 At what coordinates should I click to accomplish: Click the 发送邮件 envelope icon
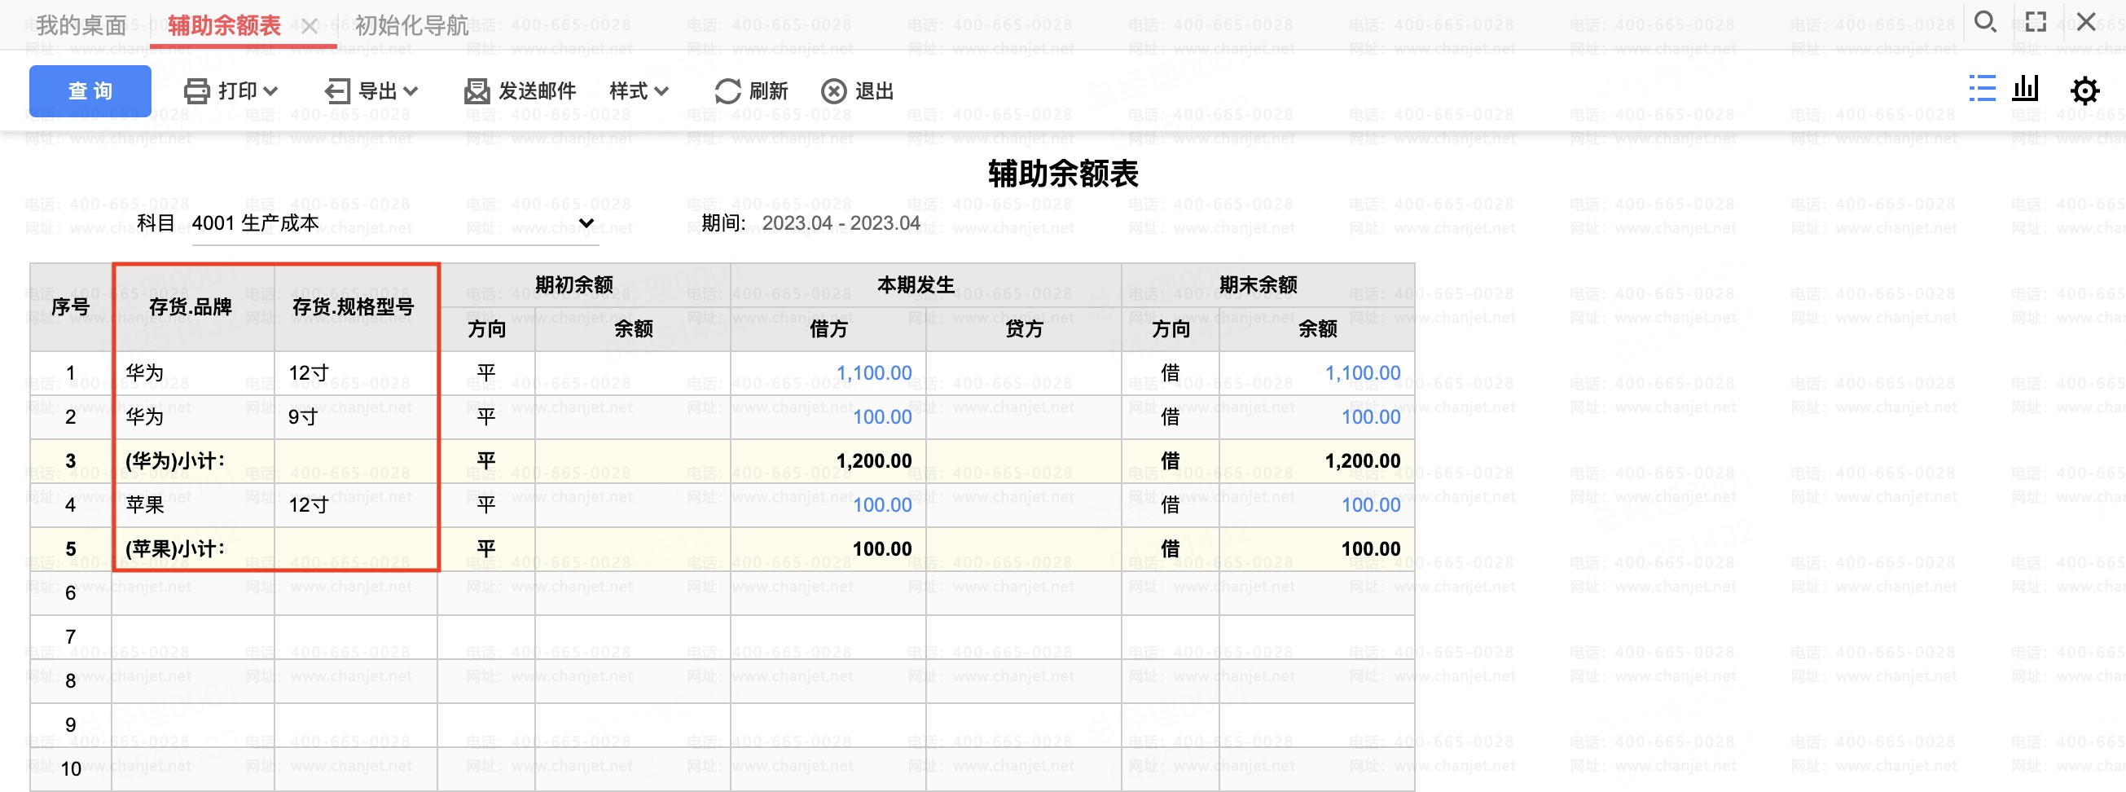coord(477,90)
